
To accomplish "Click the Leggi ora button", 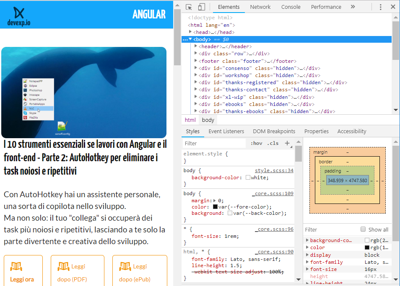I will coord(23,271).
